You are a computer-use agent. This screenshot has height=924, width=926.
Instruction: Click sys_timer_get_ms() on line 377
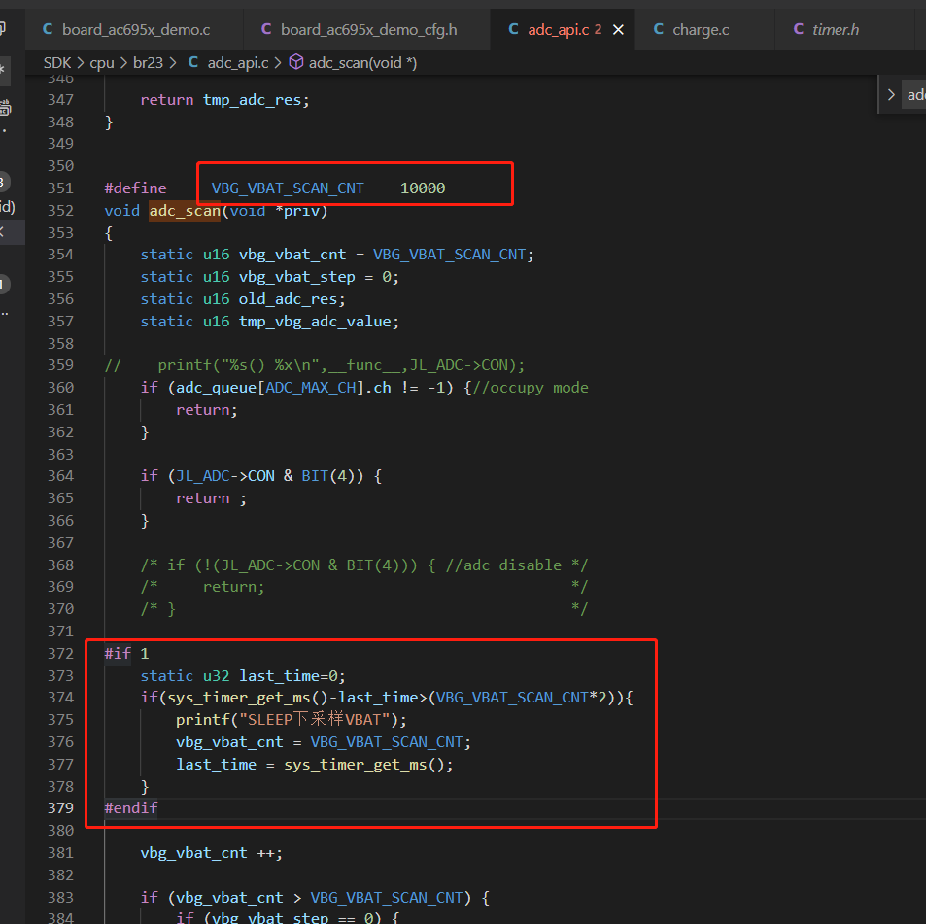(x=364, y=764)
